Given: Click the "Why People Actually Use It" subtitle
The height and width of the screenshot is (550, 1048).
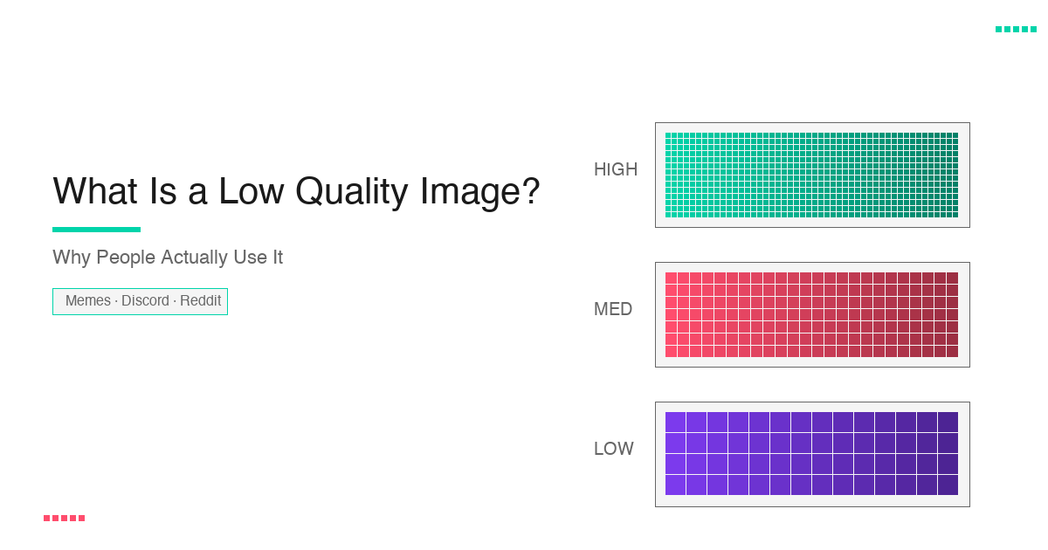Looking at the screenshot, I should [x=168, y=258].
